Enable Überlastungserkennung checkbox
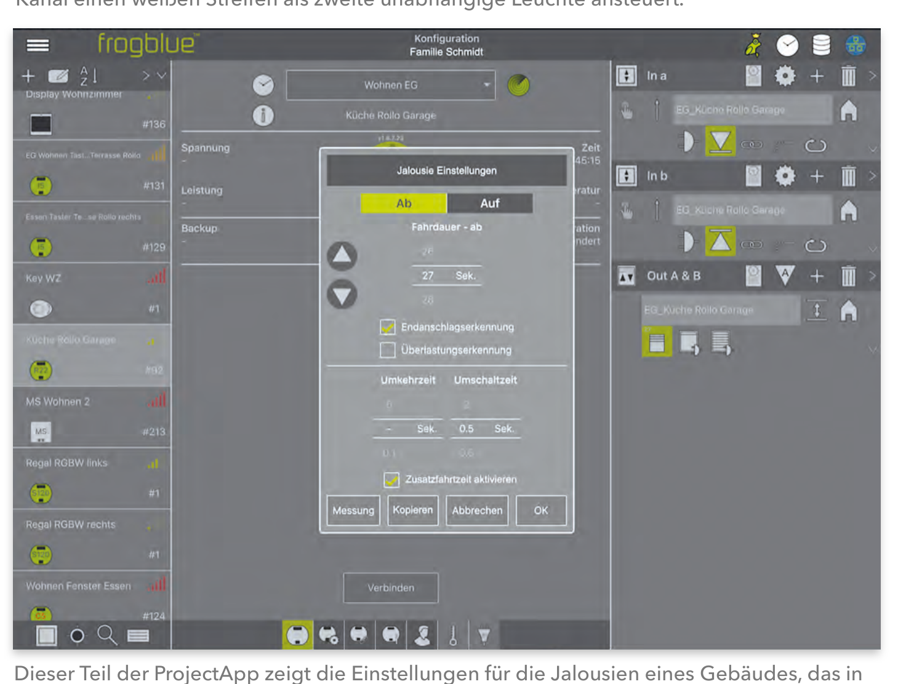The image size is (898, 684). pos(388,350)
